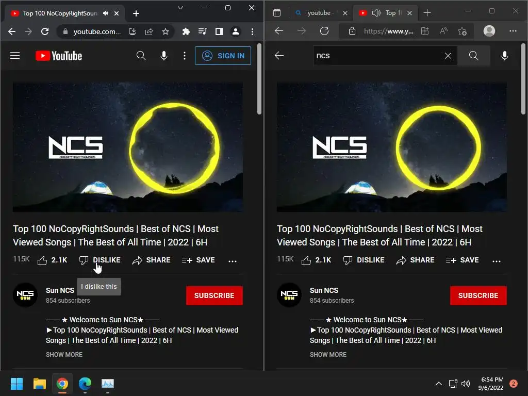Click SHARE under the Edge video
The width and height of the screenshot is (528, 396).
(415, 260)
